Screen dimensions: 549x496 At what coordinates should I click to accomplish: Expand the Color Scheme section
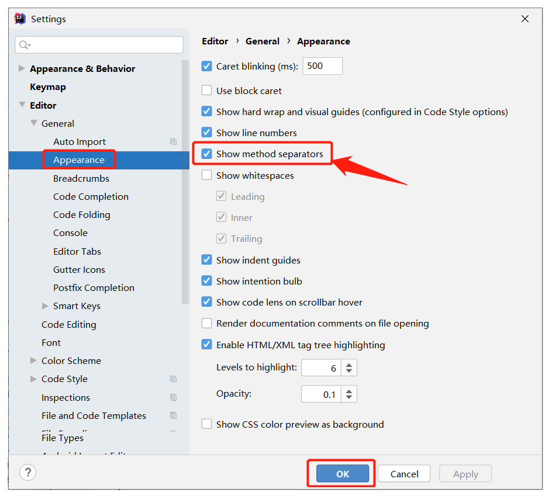pyautogui.click(x=33, y=360)
